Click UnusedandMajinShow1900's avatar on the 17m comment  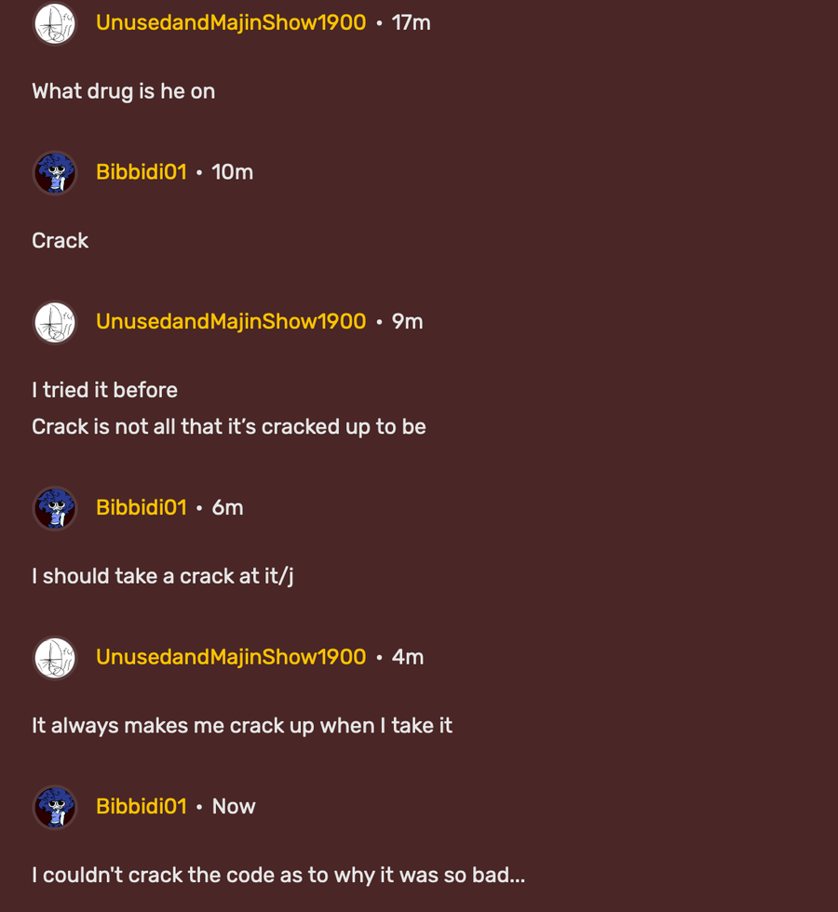click(x=55, y=23)
